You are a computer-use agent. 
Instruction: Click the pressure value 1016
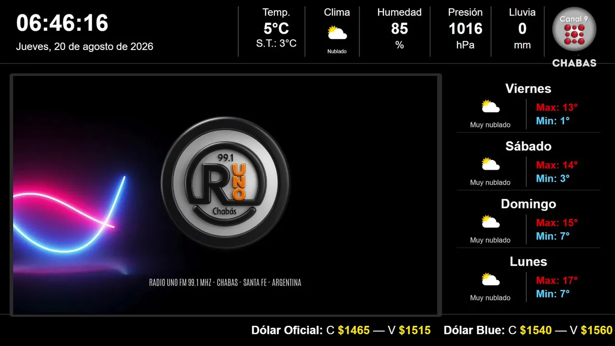tap(465, 29)
